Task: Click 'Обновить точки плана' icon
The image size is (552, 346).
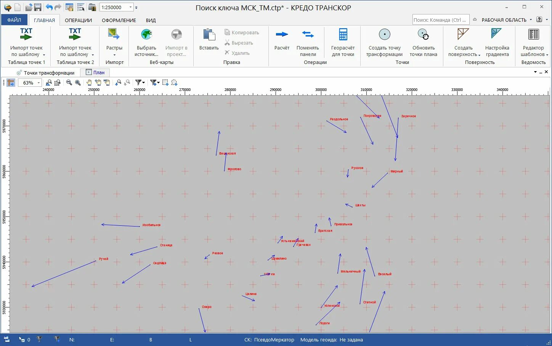Action: click(423, 34)
